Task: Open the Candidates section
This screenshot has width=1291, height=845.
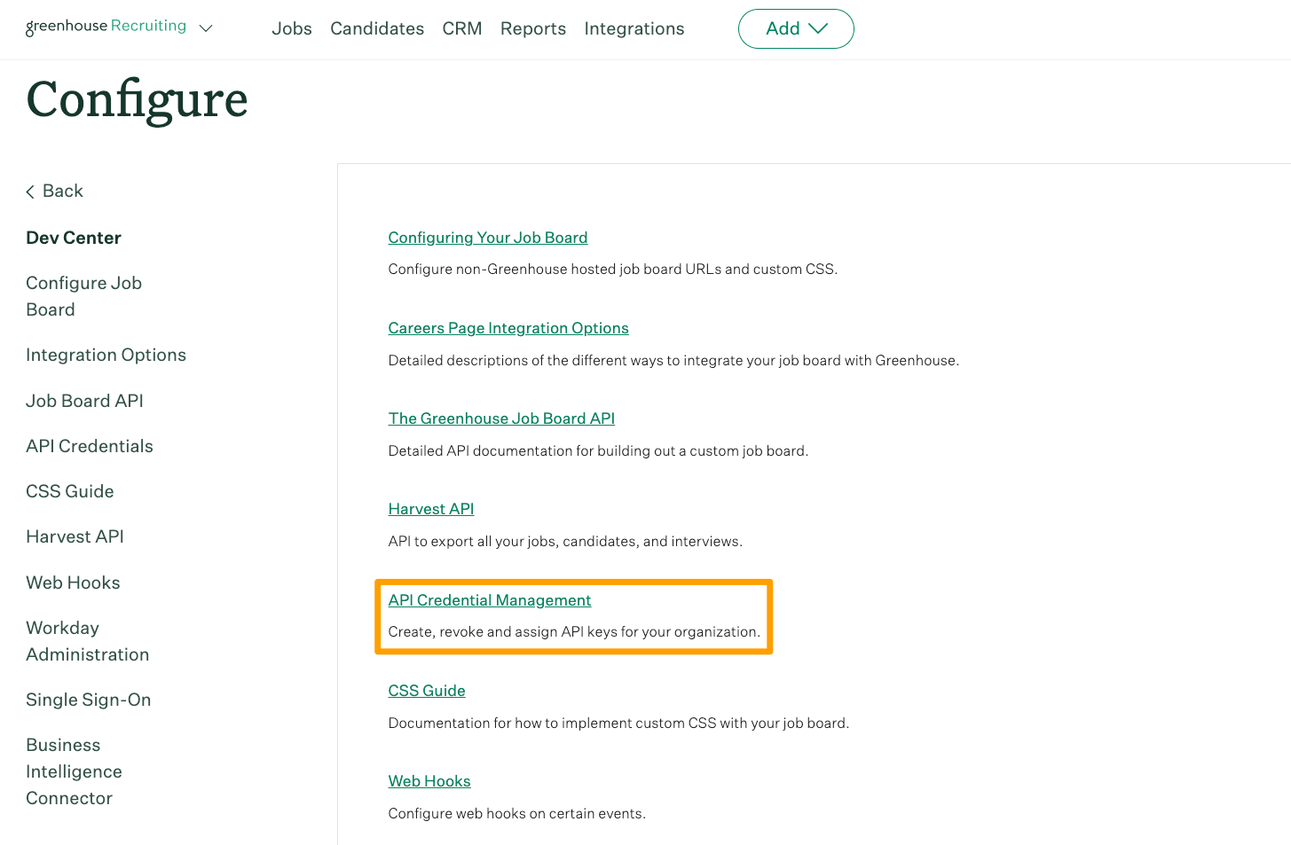Action: (x=376, y=28)
